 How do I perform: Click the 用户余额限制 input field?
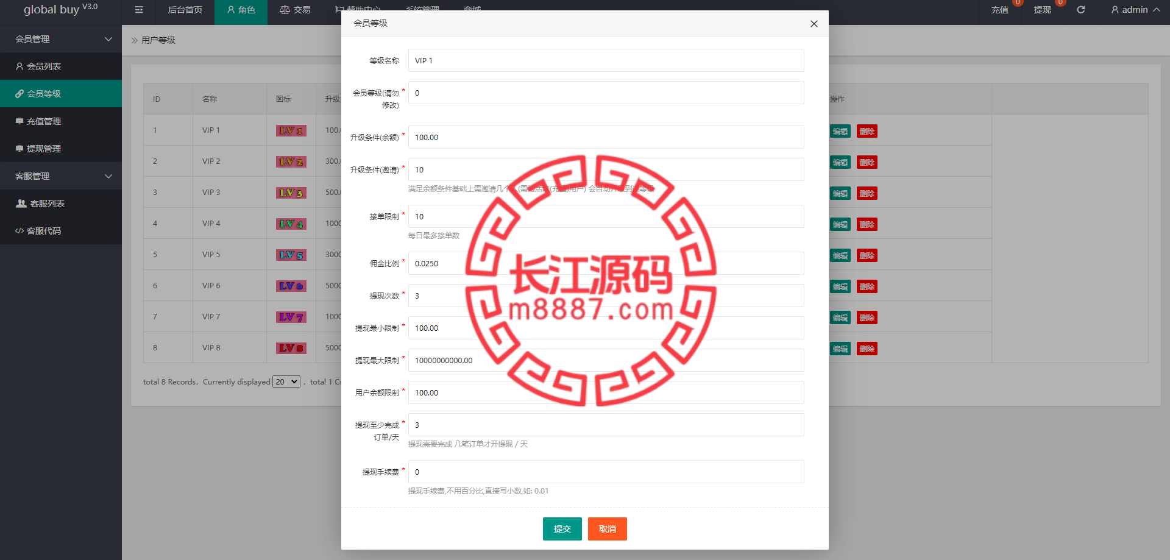pos(606,392)
